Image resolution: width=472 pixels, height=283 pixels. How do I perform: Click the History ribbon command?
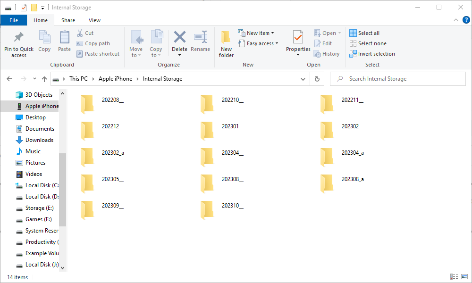tap(327, 54)
